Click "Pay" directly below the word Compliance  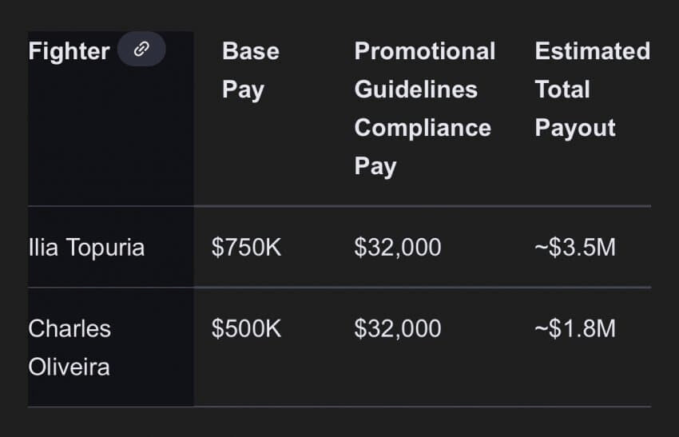pos(375,166)
